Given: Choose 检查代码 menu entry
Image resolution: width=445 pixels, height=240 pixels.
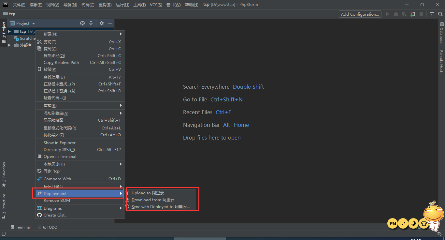Looking at the screenshot, I should click(80, 97).
